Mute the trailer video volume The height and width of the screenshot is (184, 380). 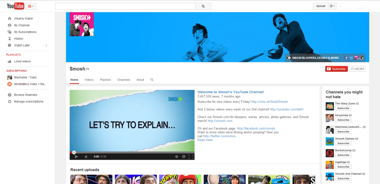click(x=86, y=157)
